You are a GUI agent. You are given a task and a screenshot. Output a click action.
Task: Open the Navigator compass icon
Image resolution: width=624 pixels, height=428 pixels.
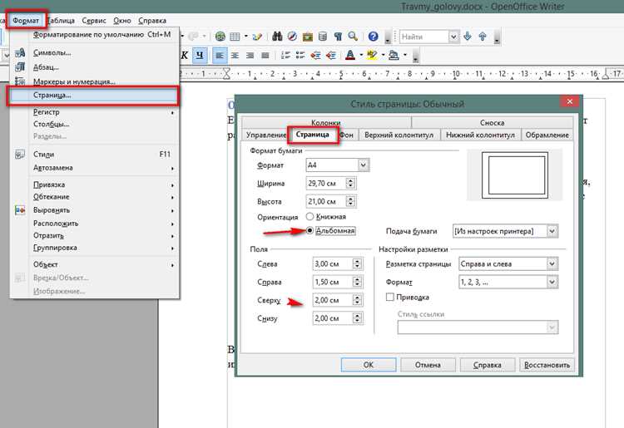[293, 37]
